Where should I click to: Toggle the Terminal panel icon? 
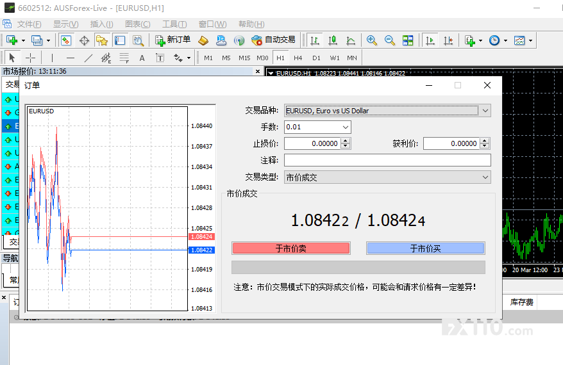(x=120, y=40)
